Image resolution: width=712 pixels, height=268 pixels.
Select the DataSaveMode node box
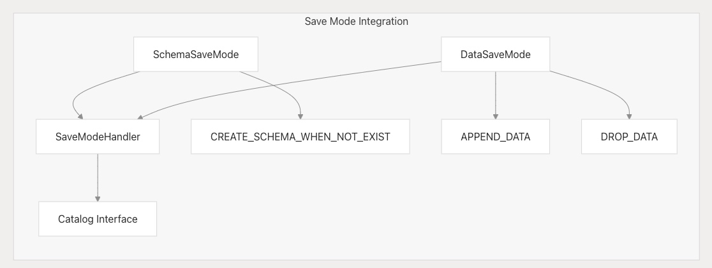(x=495, y=54)
